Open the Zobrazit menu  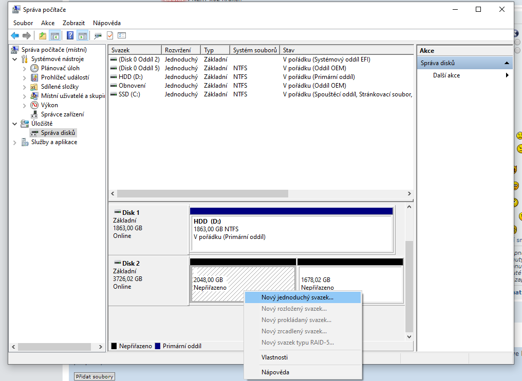tap(73, 23)
